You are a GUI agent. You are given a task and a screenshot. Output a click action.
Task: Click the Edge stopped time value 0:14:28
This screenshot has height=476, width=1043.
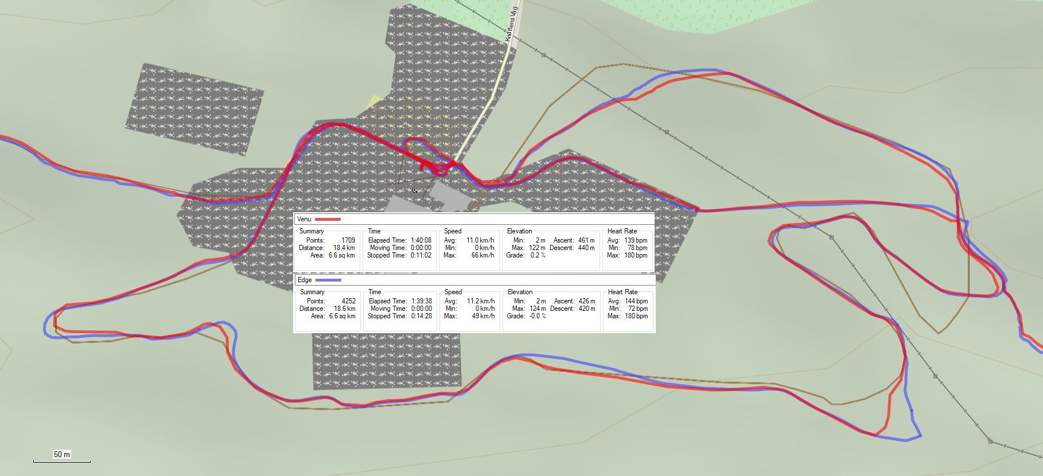[x=421, y=316]
